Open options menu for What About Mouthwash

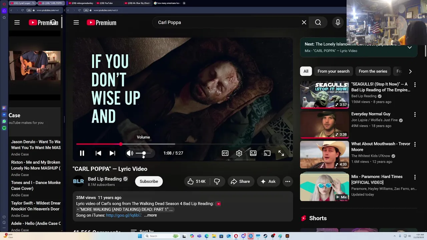[x=415, y=144]
